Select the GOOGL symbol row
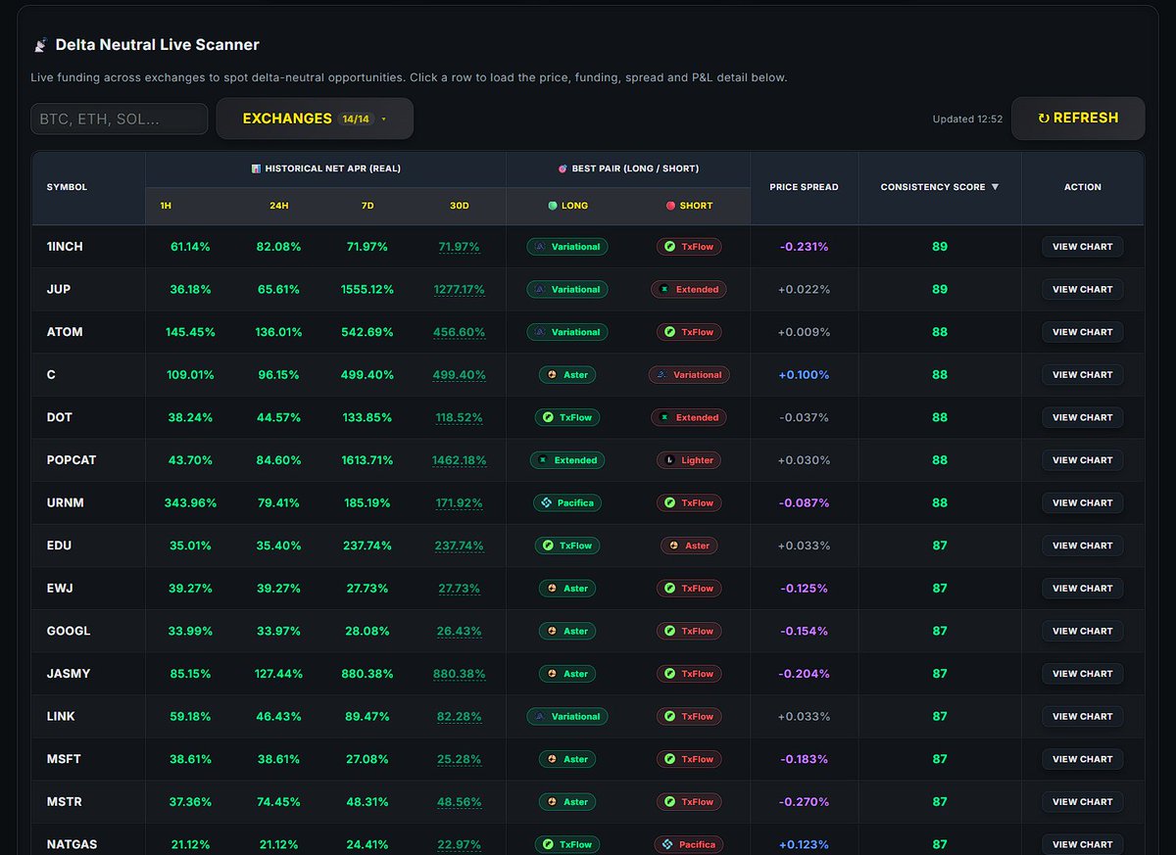The image size is (1176, 855). 588,631
